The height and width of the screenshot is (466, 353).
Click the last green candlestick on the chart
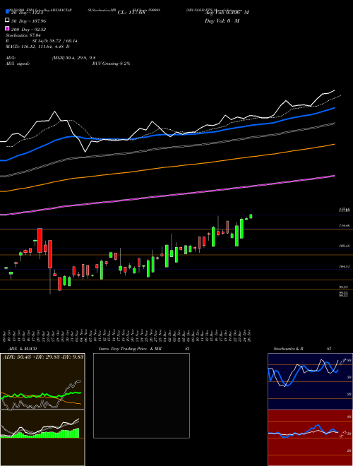click(x=251, y=216)
